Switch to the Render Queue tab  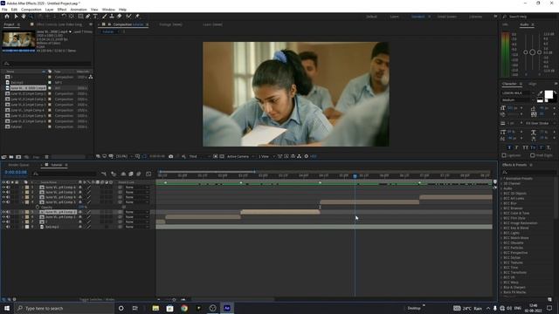coord(18,165)
